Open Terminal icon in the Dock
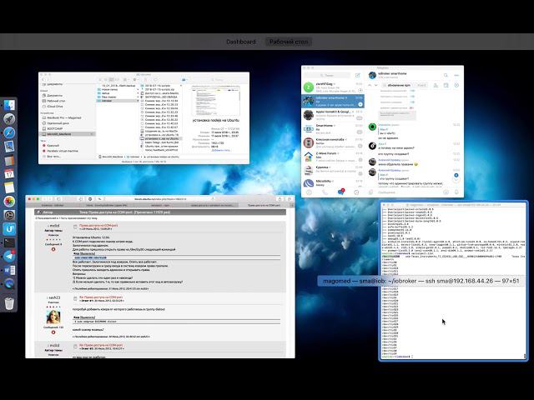 tap(9, 242)
